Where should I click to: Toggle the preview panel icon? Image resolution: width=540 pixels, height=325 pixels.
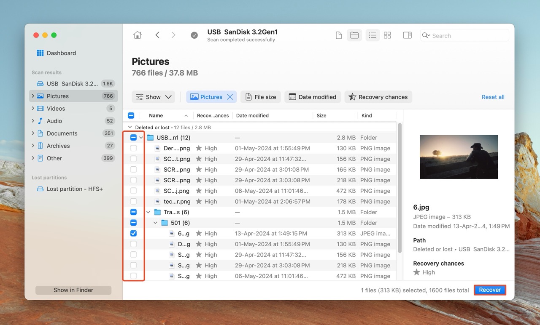[407, 35]
